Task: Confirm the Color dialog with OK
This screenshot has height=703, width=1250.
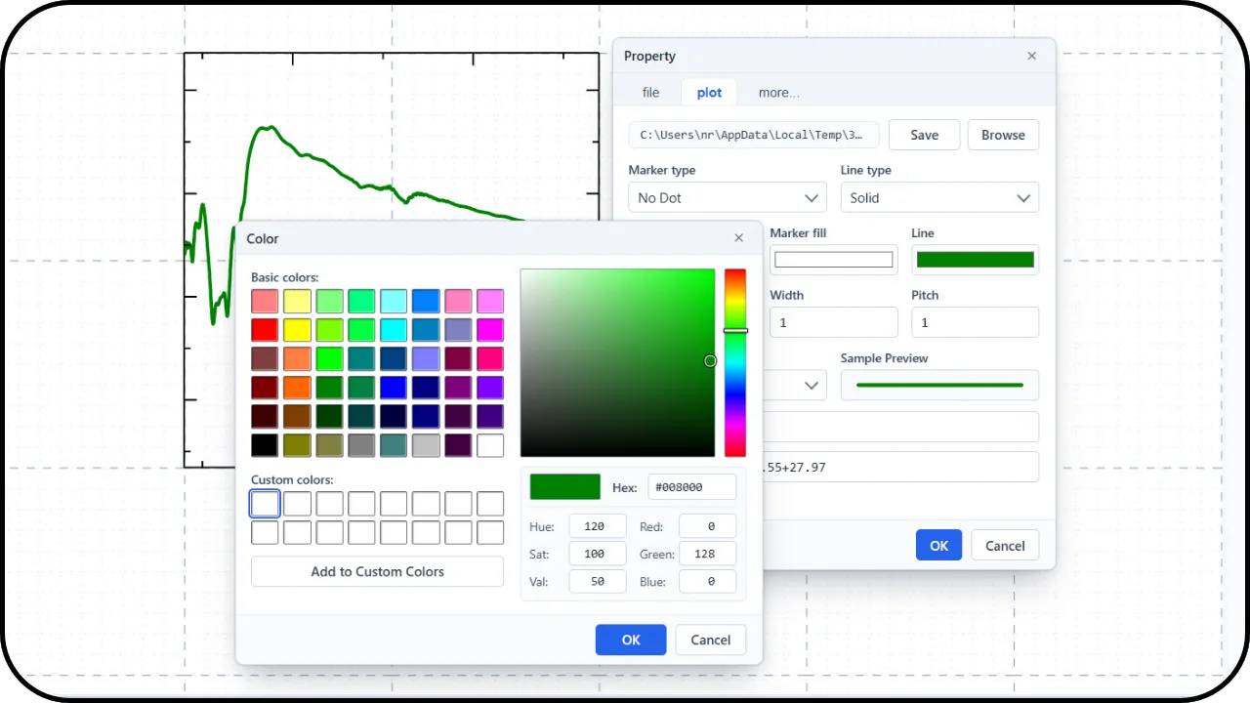Action: click(x=631, y=640)
